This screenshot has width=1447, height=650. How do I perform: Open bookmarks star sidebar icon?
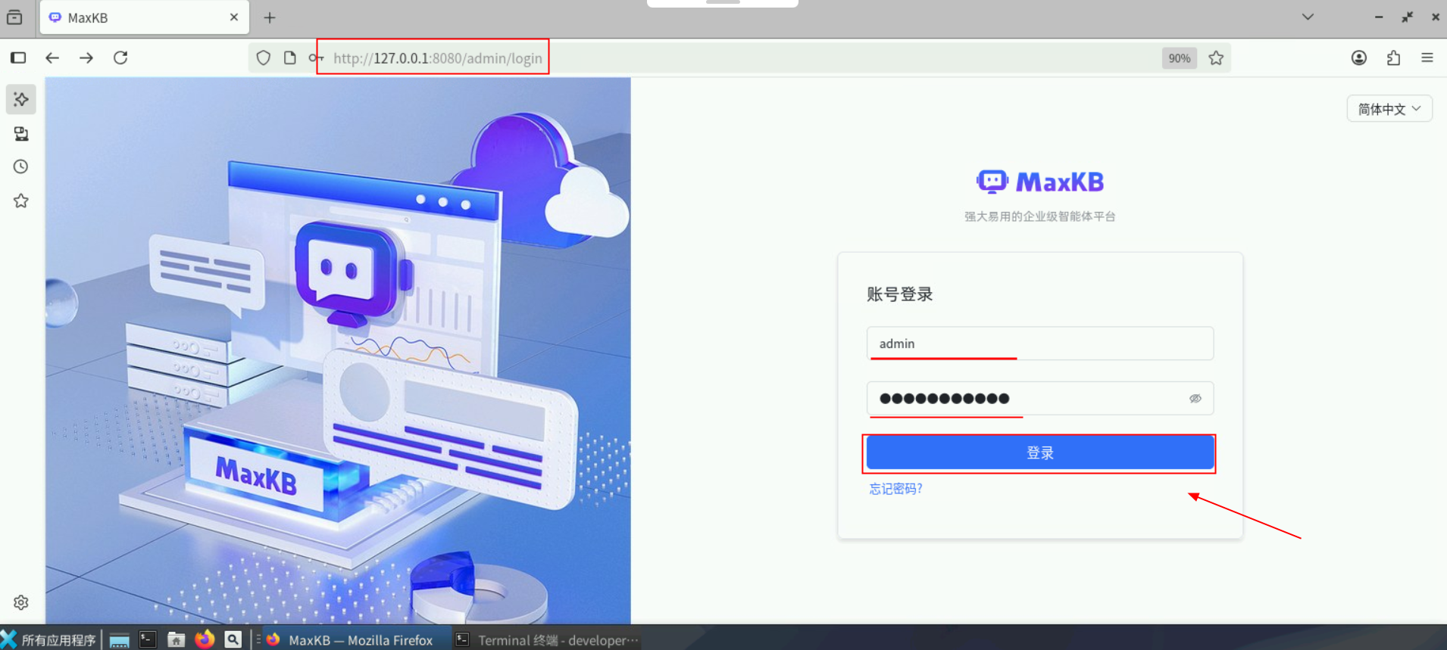point(21,201)
